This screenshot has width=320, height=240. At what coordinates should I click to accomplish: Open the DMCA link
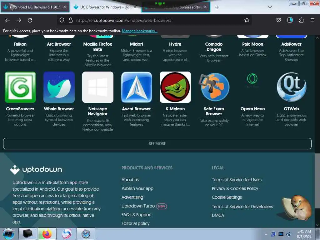[x=218, y=216]
